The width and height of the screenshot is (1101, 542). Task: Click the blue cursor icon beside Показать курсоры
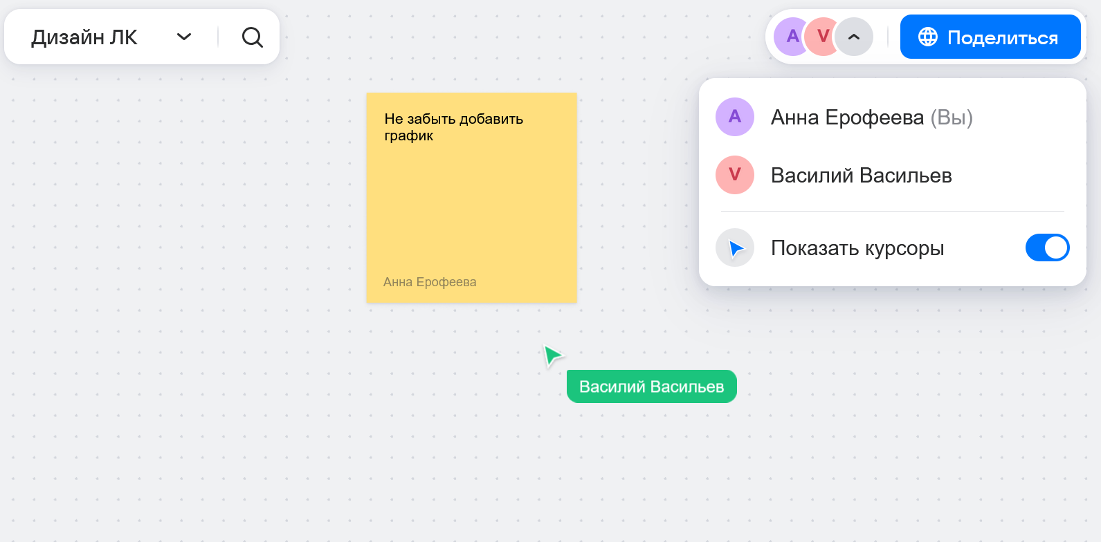[735, 247]
